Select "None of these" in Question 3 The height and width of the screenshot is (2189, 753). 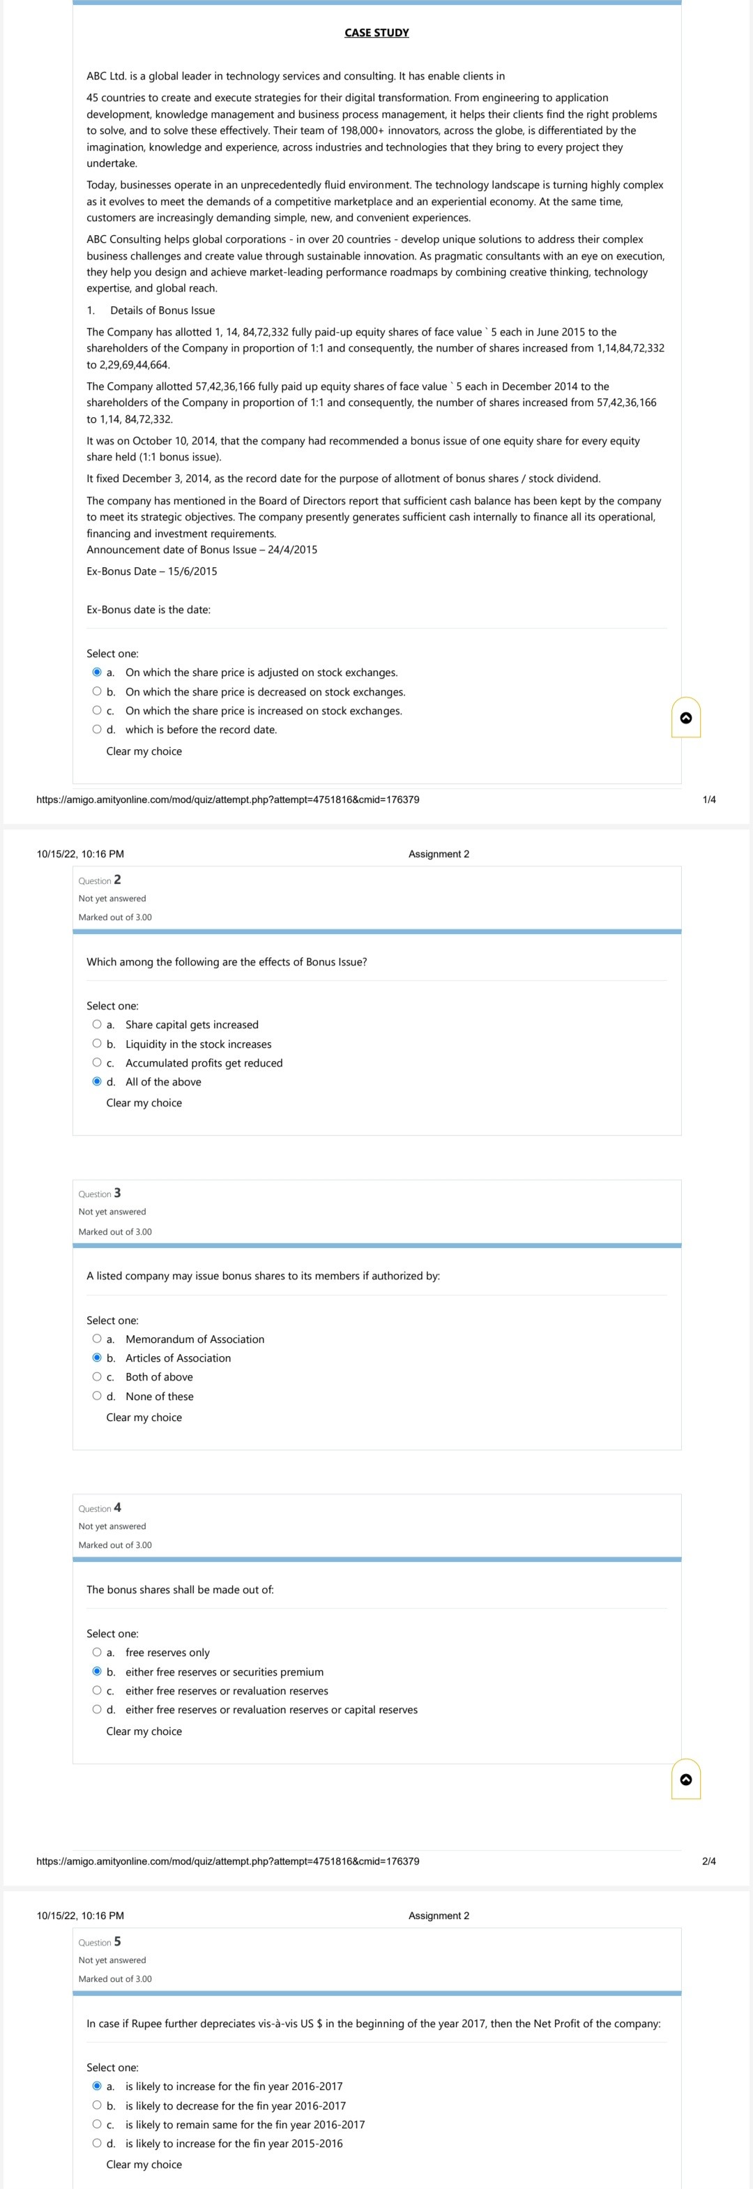point(98,1396)
